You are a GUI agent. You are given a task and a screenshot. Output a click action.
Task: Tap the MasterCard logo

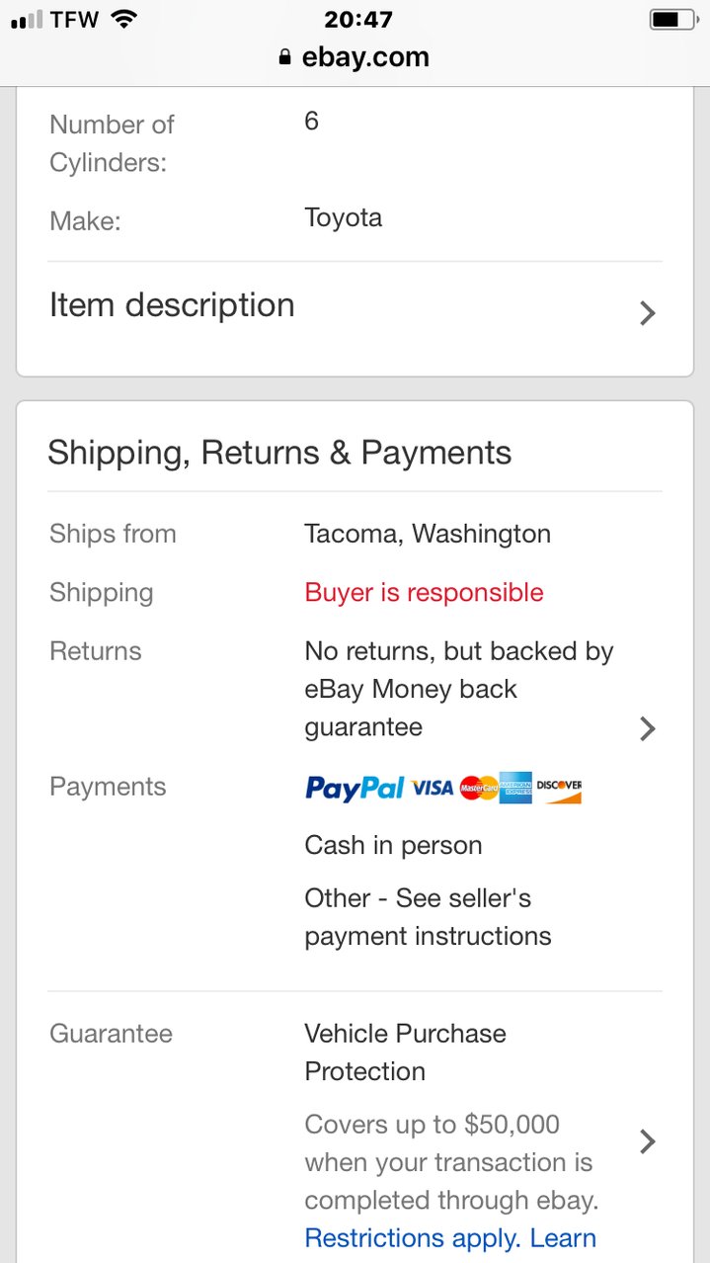point(479,788)
